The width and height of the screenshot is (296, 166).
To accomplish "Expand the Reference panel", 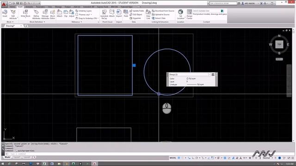I will click(77, 22).
